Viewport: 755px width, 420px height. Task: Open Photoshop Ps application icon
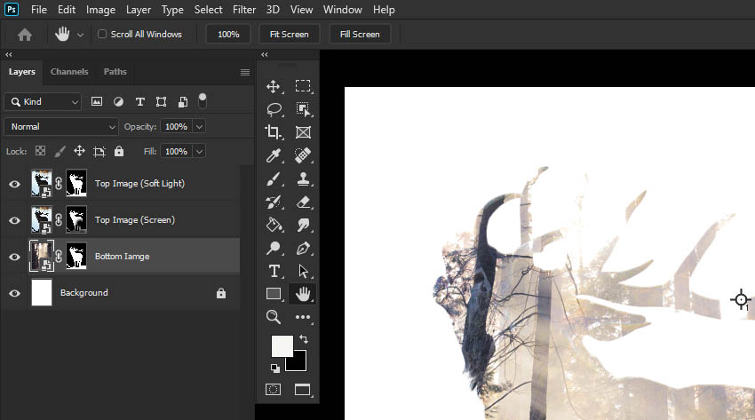click(x=12, y=9)
